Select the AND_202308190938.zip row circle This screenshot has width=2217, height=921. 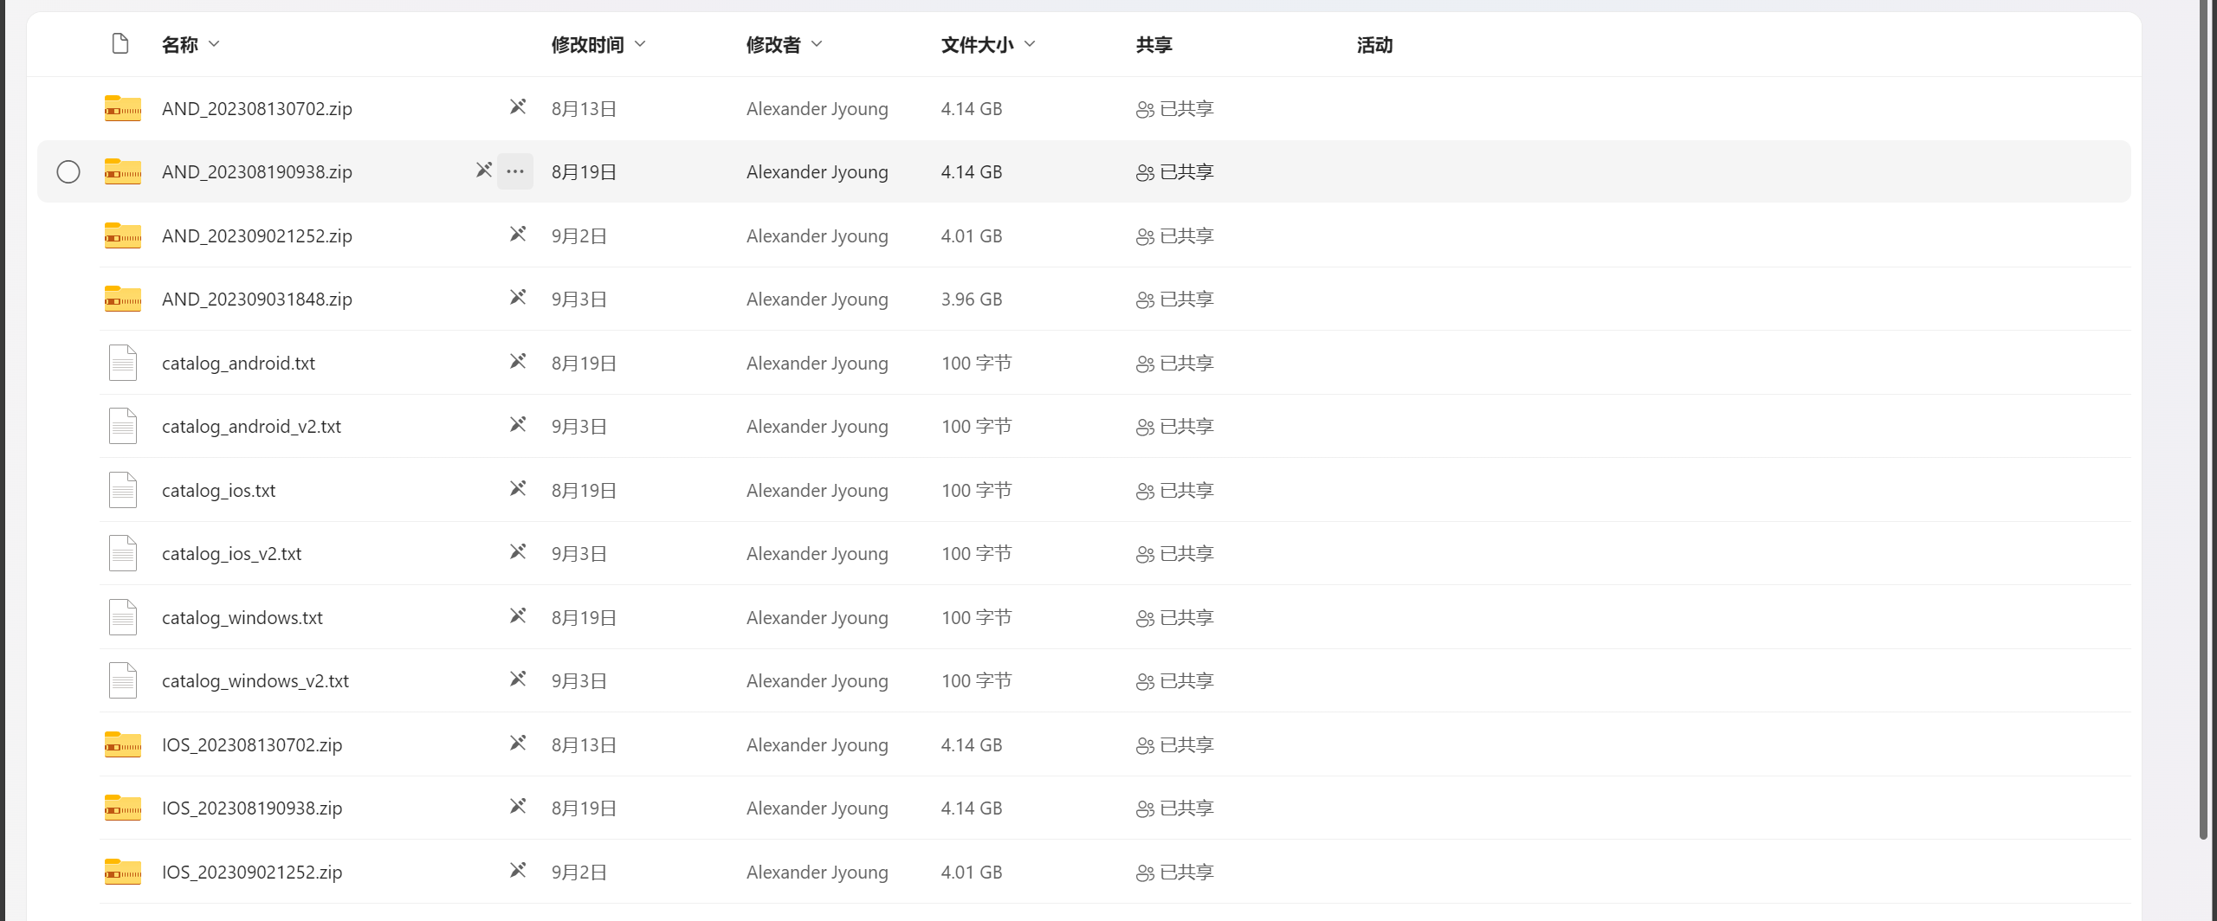coord(68,172)
